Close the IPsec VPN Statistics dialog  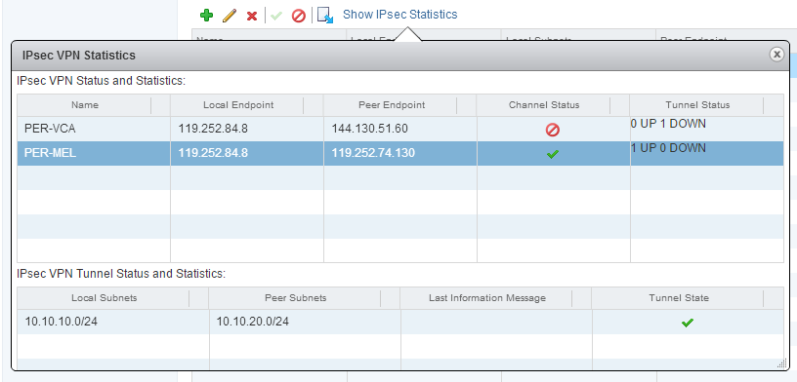(x=776, y=55)
